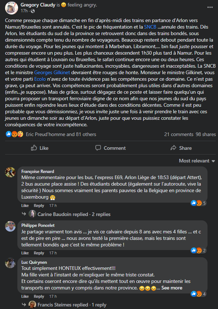Click the Comment speech bubble icon

98,148
